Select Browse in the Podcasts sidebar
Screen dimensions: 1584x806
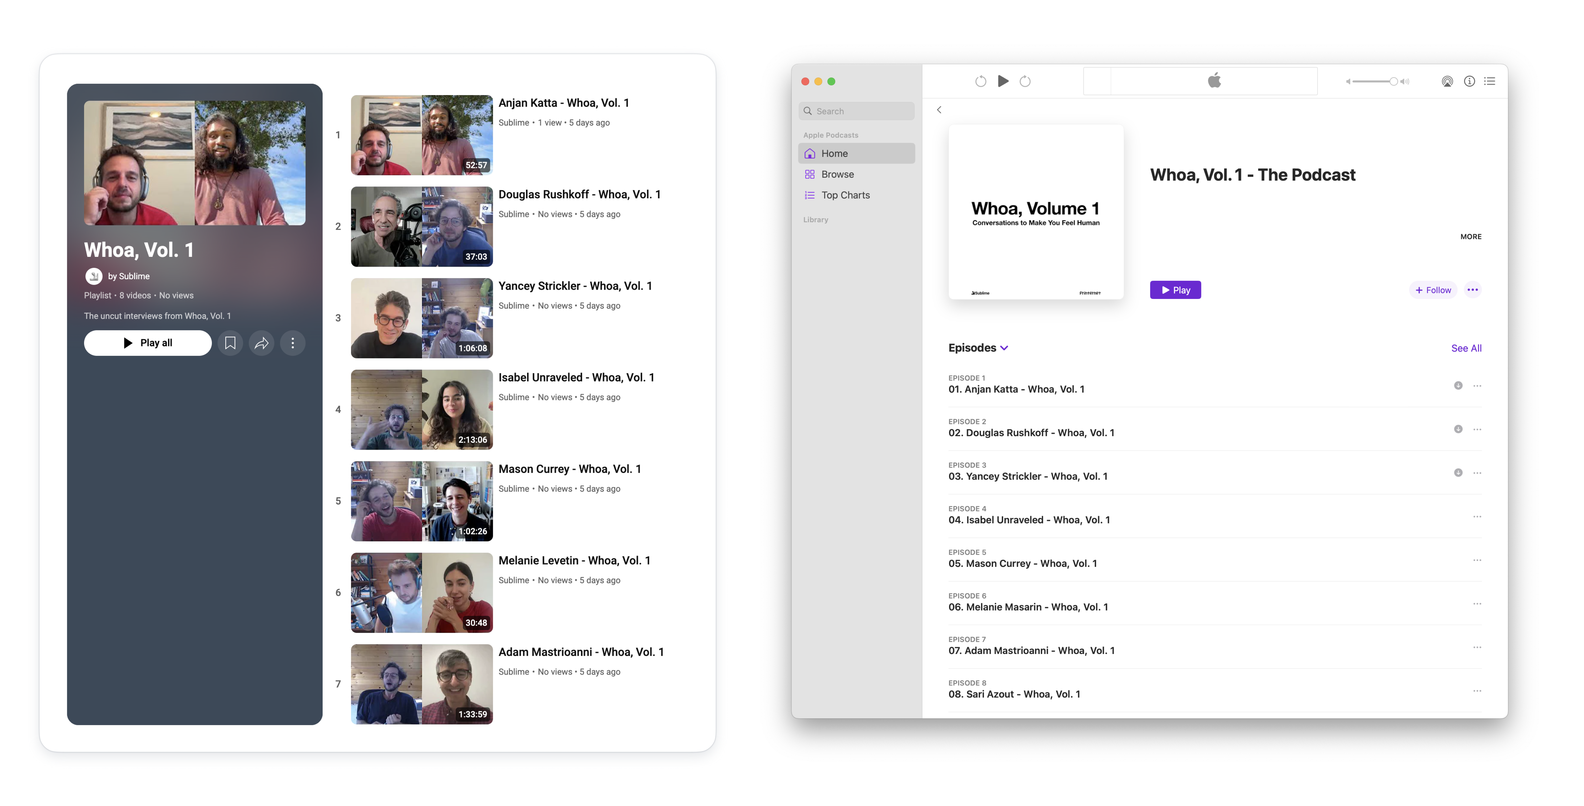pyautogui.click(x=856, y=174)
